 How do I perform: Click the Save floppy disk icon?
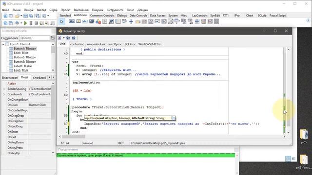26,16
